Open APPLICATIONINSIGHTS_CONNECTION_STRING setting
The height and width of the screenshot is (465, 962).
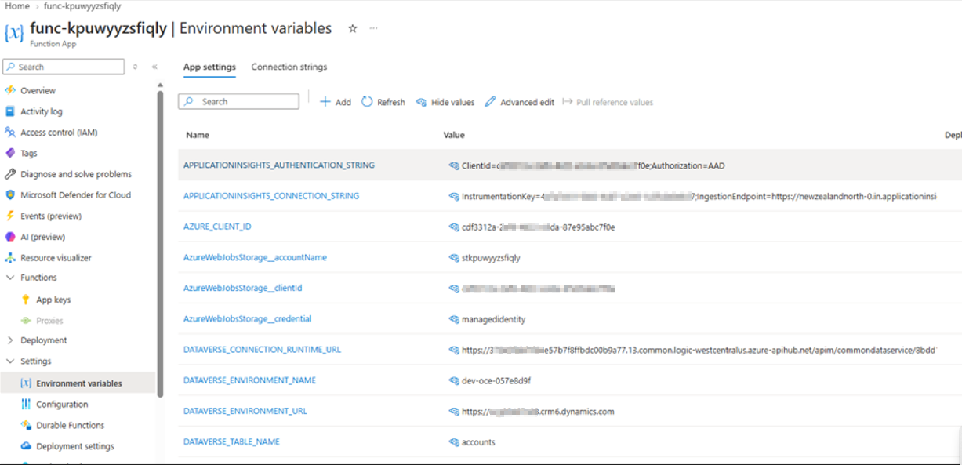[x=271, y=196]
